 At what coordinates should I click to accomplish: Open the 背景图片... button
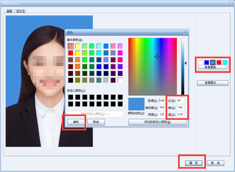(x=213, y=83)
